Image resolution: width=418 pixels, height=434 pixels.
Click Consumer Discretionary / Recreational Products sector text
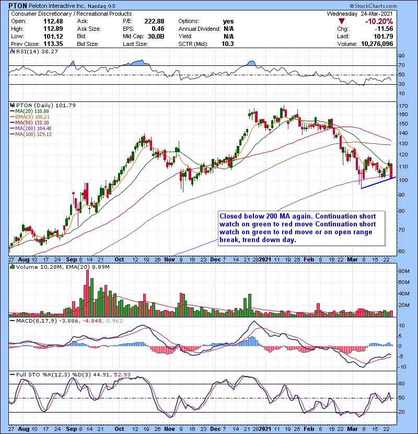click(x=72, y=14)
